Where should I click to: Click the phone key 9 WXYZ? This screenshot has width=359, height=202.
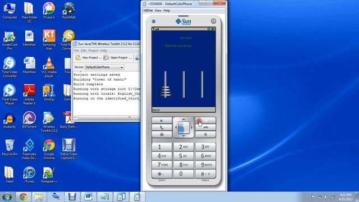[x=205, y=165]
